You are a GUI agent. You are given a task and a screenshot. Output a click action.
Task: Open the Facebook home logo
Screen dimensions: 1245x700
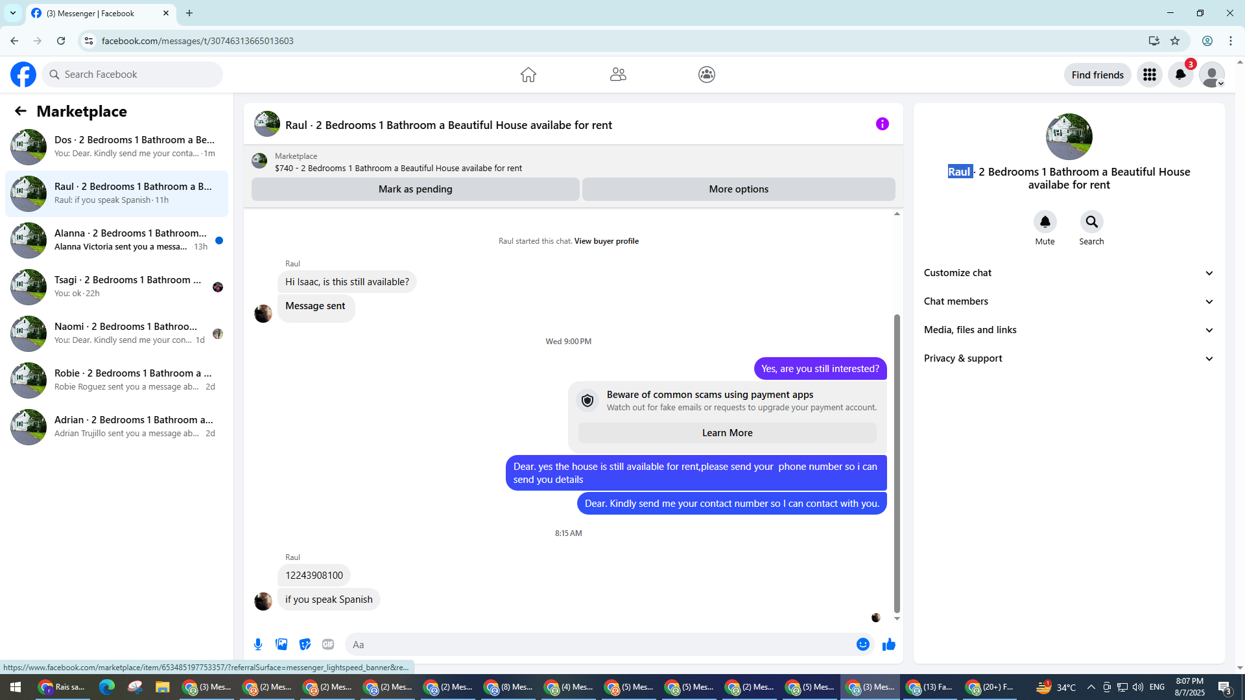coord(23,75)
